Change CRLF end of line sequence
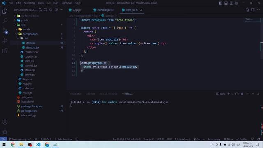Image resolution: width=263 pixels, height=148 pixels. 169,139
